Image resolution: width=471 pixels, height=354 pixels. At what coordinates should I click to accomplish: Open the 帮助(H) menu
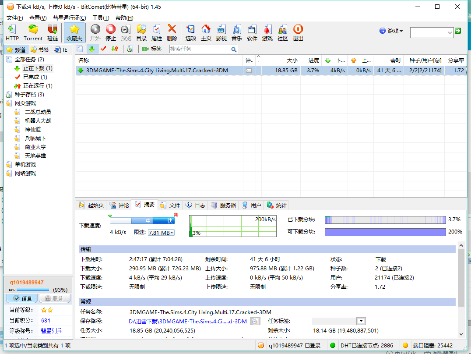(x=124, y=18)
